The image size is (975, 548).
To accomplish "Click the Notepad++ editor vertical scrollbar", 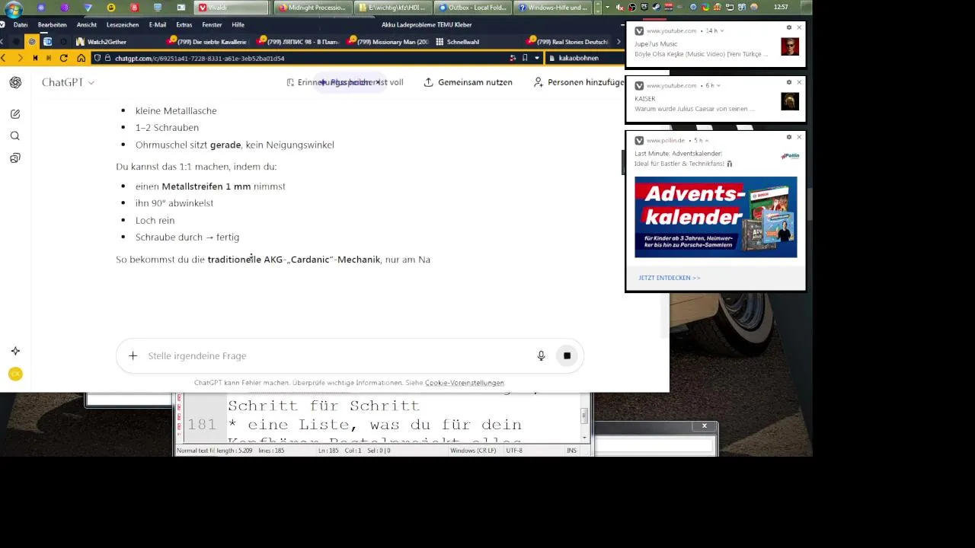I will click(584, 417).
